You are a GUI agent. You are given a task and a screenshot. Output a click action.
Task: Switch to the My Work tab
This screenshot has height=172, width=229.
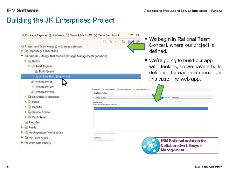[56, 35]
